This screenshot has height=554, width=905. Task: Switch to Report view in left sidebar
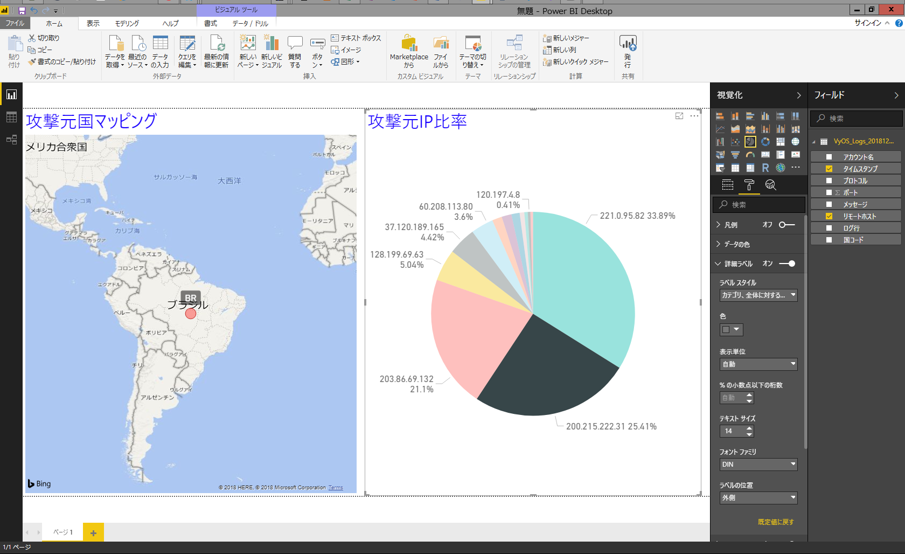coord(11,95)
